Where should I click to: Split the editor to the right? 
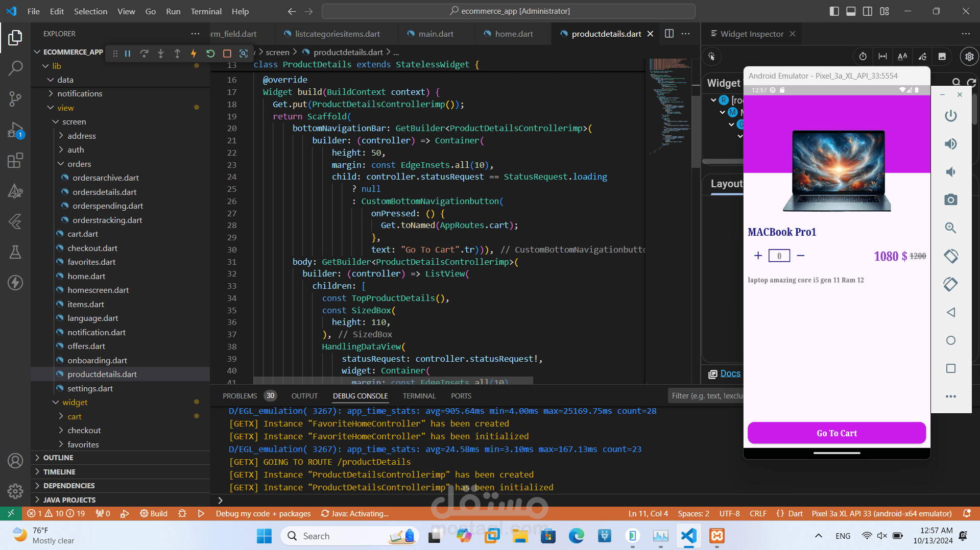(x=669, y=34)
